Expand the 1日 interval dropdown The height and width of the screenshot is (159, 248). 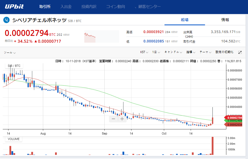(156, 52)
